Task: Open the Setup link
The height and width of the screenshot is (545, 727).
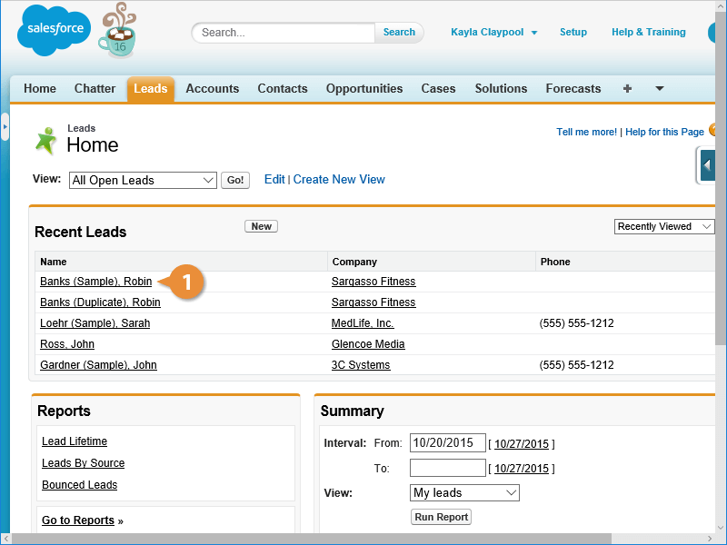Action: click(573, 32)
